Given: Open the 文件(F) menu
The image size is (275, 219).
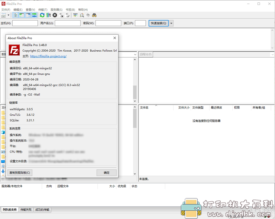Looking at the screenshot, I should (x=6, y=10).
